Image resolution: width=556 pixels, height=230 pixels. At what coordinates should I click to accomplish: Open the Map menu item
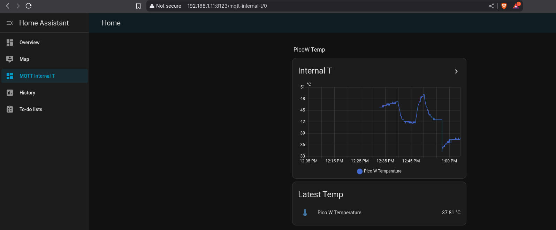pos(45,59)
